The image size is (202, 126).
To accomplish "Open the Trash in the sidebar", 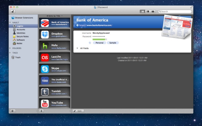I will (x=18, y=57).
